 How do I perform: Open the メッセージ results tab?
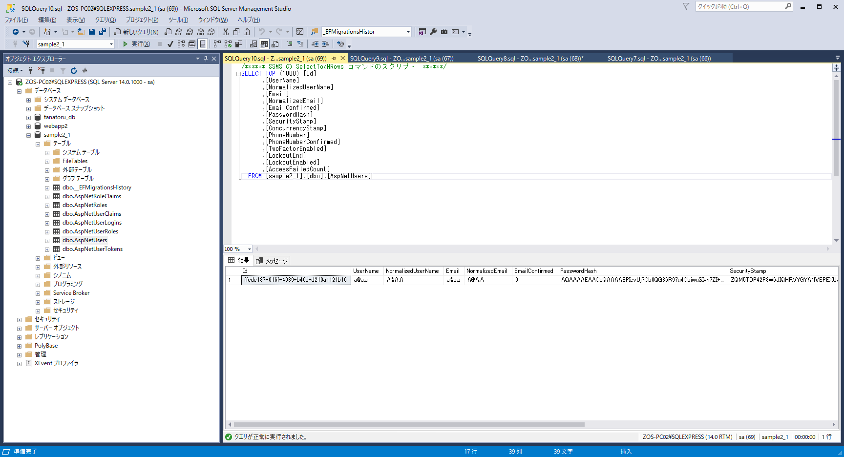pyautogui.click(x=272, y=261)
